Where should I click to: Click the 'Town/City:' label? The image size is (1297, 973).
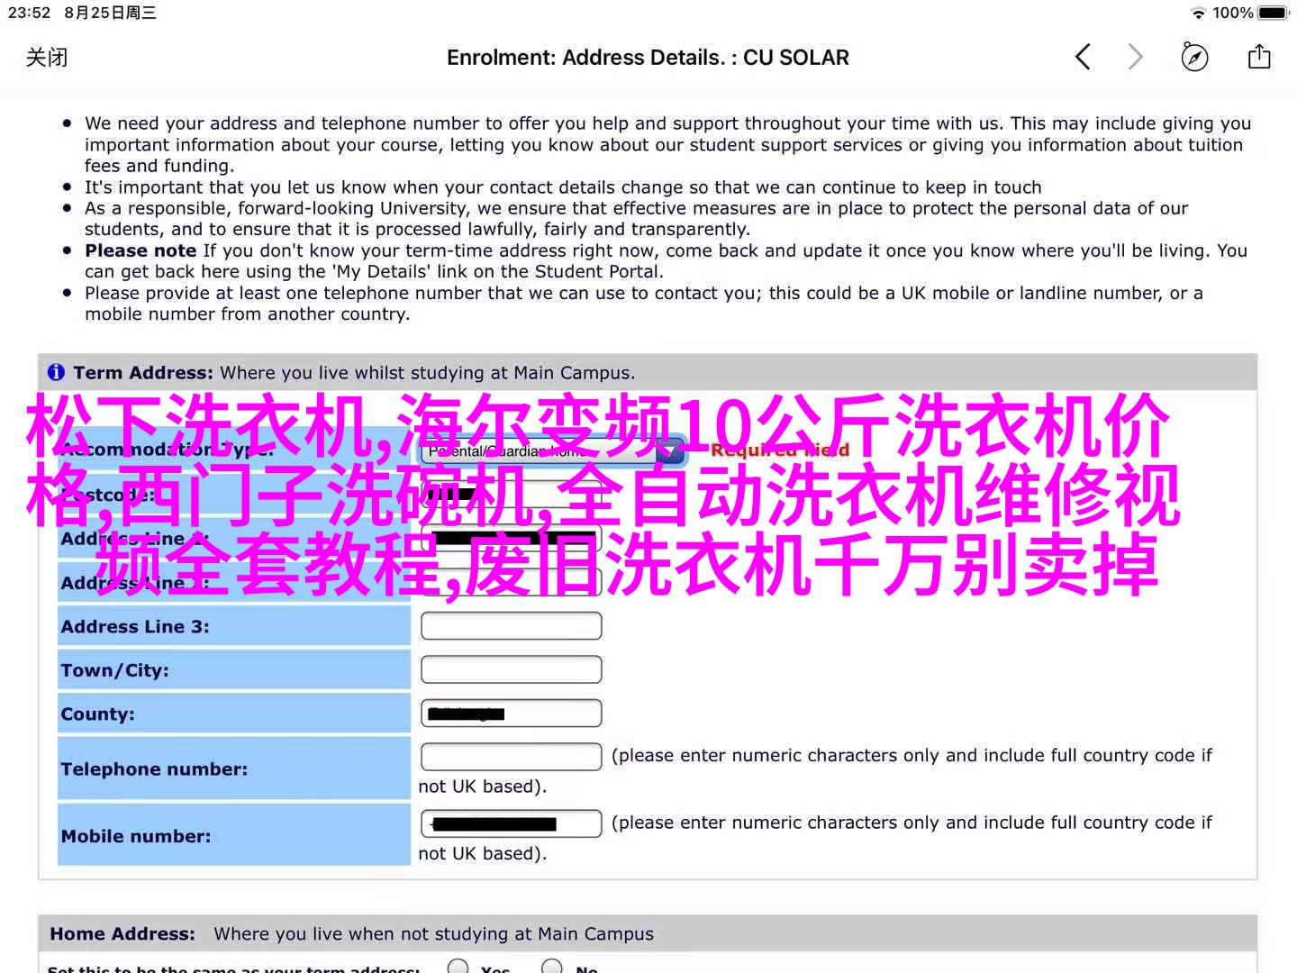(114, 670)
